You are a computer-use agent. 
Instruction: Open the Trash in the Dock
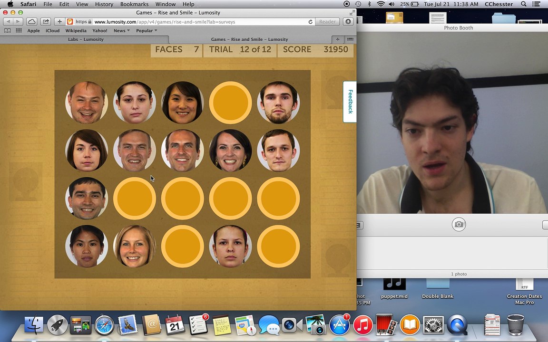(x=516, y=325)
